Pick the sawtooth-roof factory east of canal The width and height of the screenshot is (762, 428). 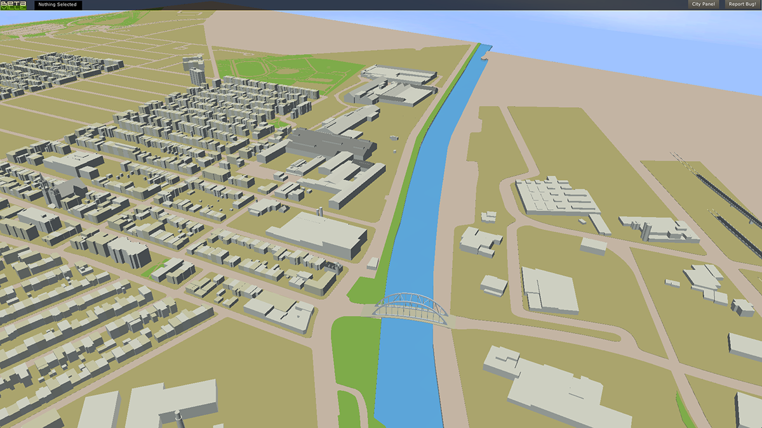(x=556, y=195)
